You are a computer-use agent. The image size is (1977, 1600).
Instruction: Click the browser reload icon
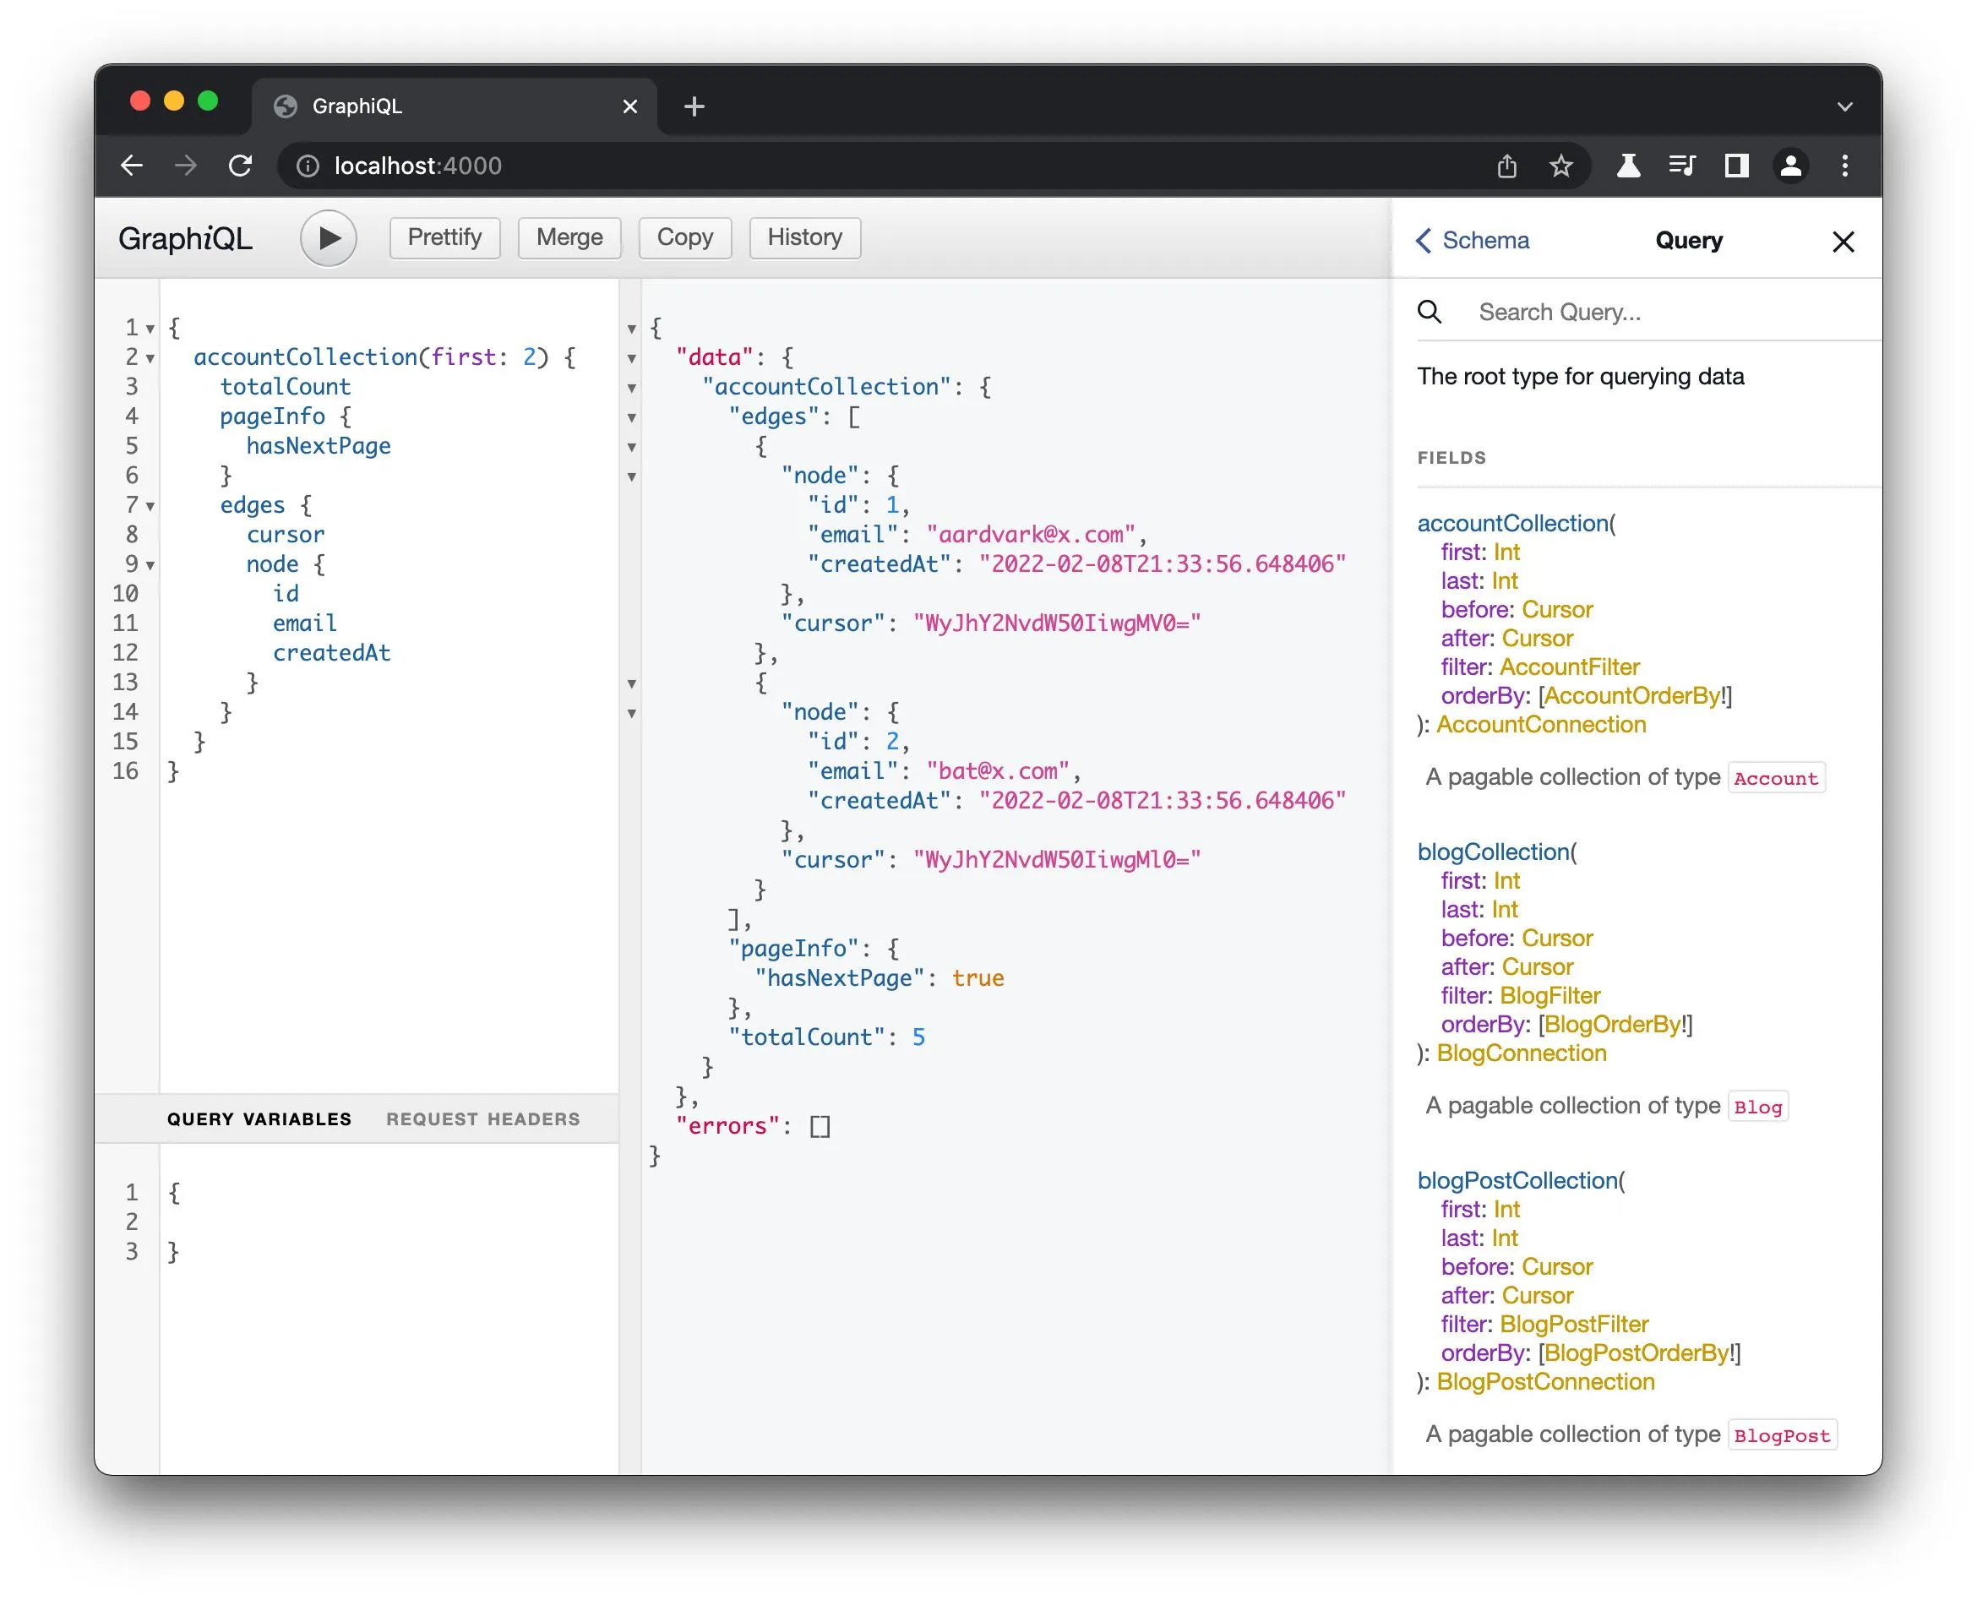point(241,166)
